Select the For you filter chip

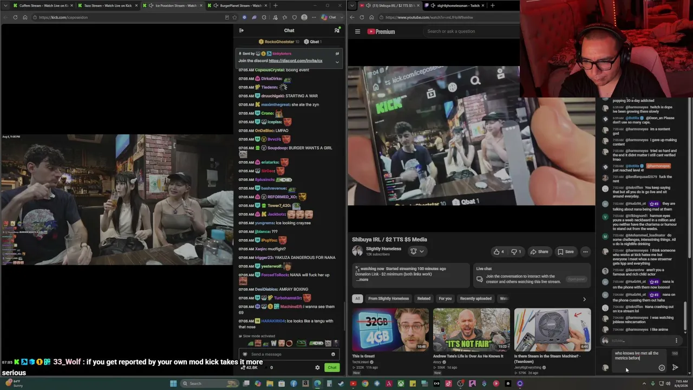click(445, 298)
